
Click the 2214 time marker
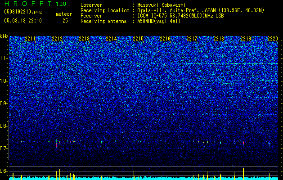111,39
